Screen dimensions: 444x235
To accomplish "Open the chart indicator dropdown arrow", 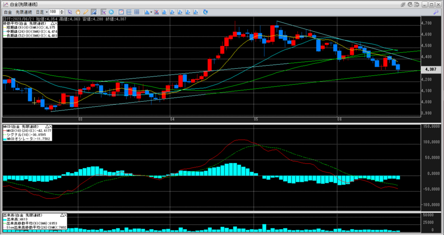I will pos(151,12).
